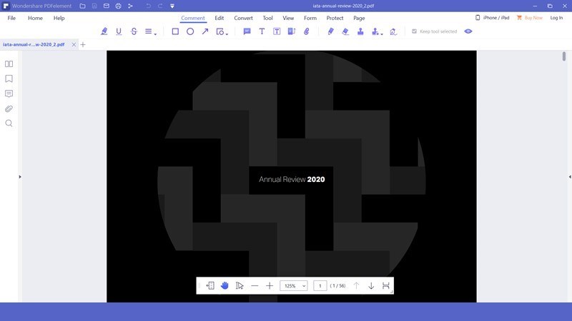
Task: Open the more shapes dropdown
Action: click(222, 31)
